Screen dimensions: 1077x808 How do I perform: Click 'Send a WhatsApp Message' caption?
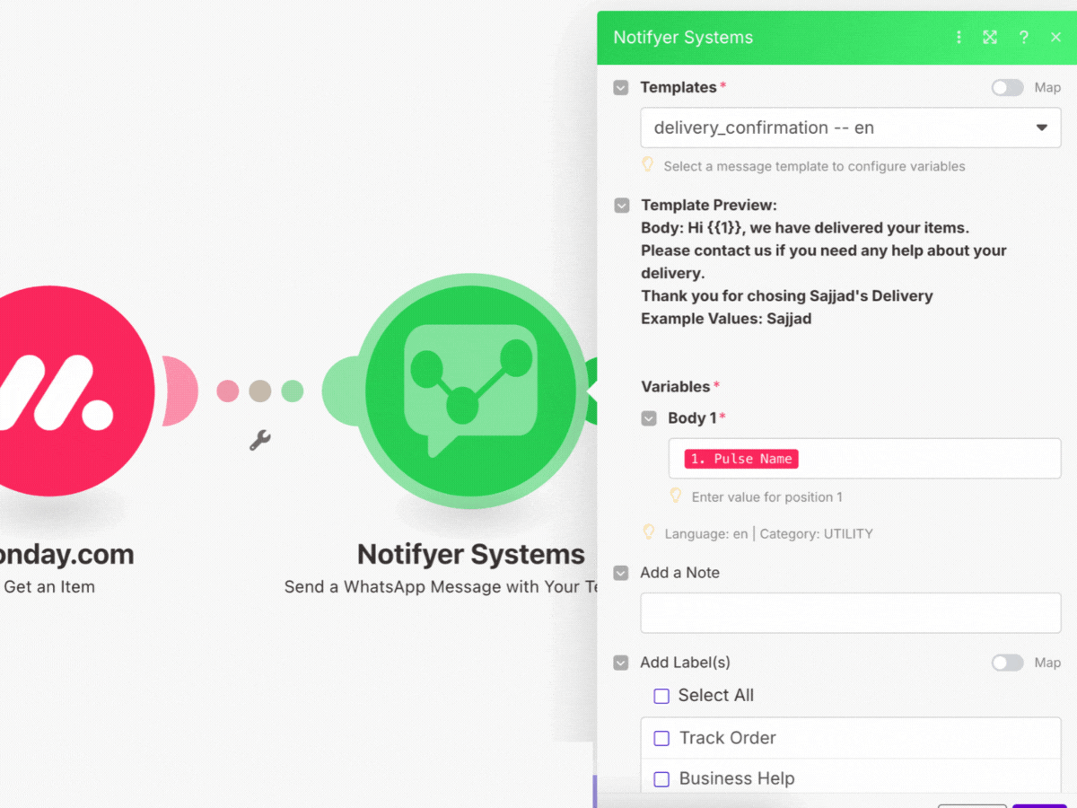[440, 587]
